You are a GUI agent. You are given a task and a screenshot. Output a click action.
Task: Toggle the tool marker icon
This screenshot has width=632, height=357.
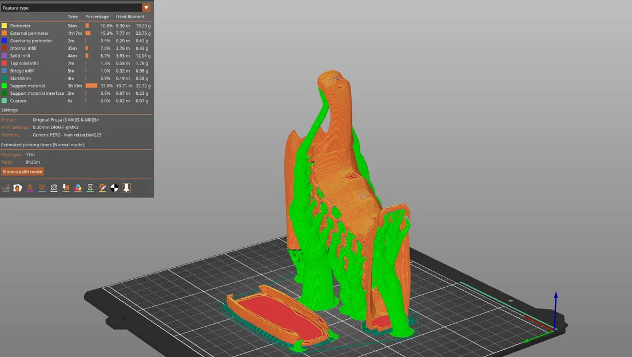pyautogui.click(x=126, y=187)
